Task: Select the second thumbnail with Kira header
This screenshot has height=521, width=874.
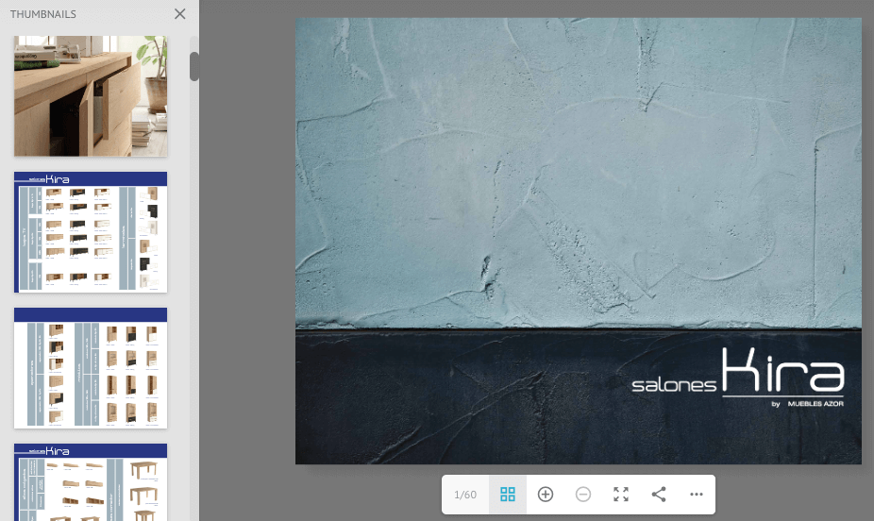Action: coord(91,232)
